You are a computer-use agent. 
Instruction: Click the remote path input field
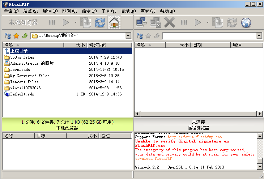click(x=210, y=36)
